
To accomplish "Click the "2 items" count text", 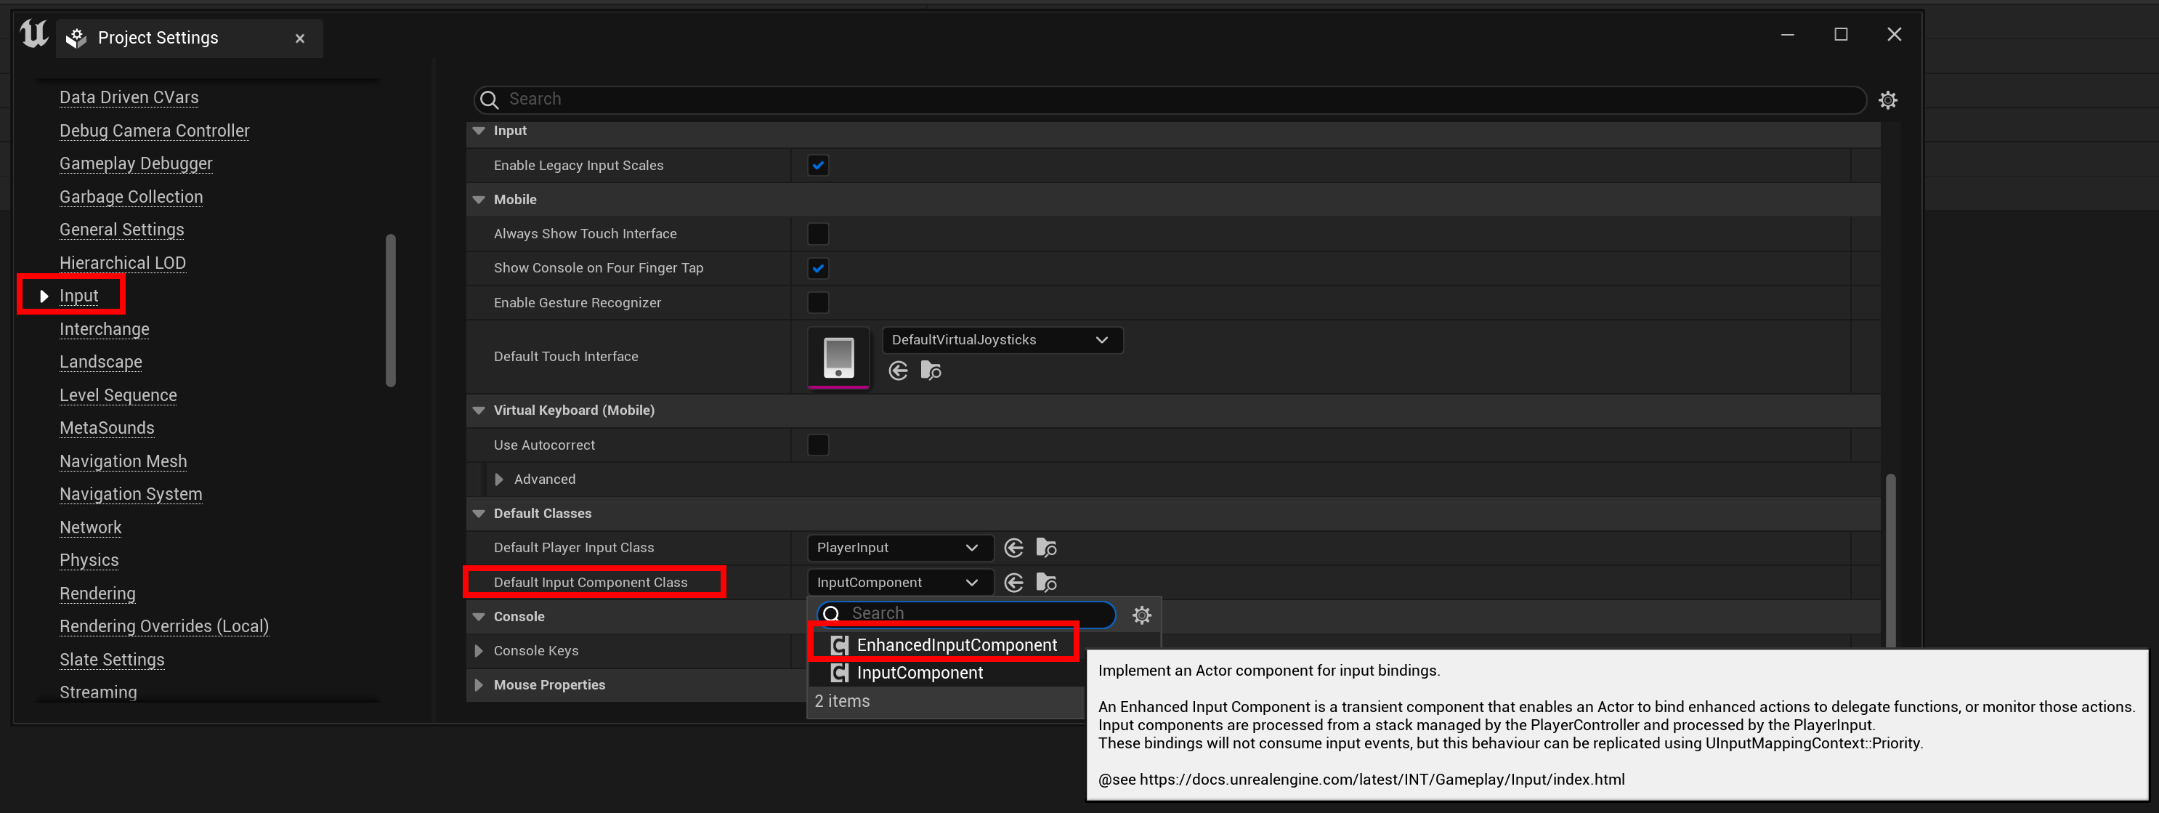I will [841, 702].
